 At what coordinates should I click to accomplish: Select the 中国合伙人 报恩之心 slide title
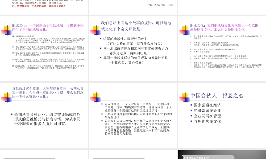pyautogui.click(x=217, y=95)
